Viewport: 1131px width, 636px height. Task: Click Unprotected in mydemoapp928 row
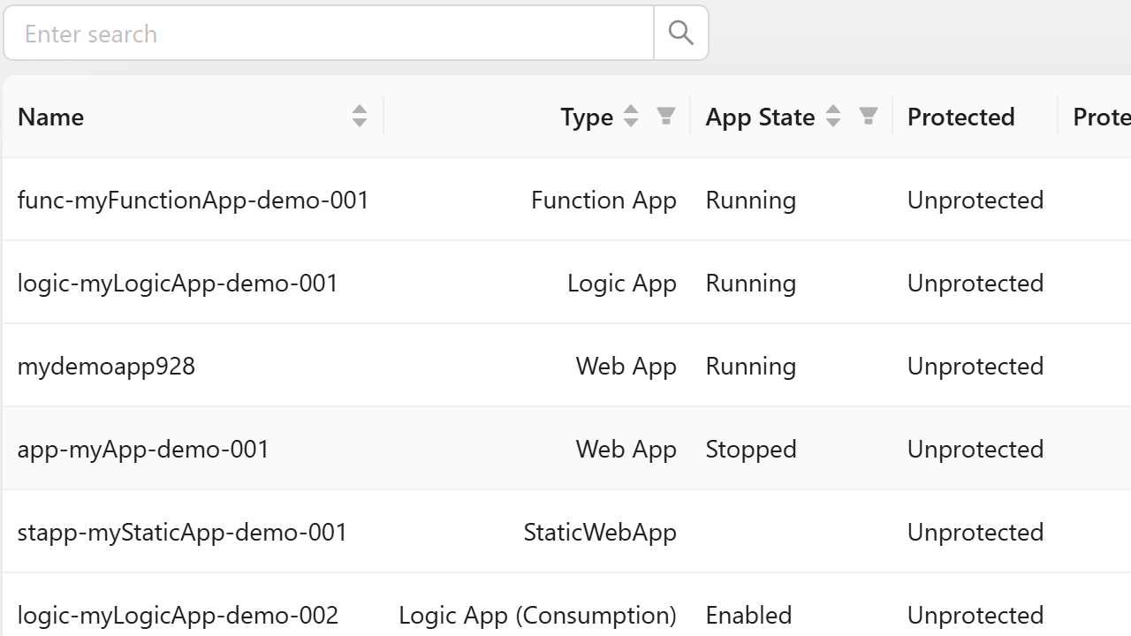coord(975,366)
